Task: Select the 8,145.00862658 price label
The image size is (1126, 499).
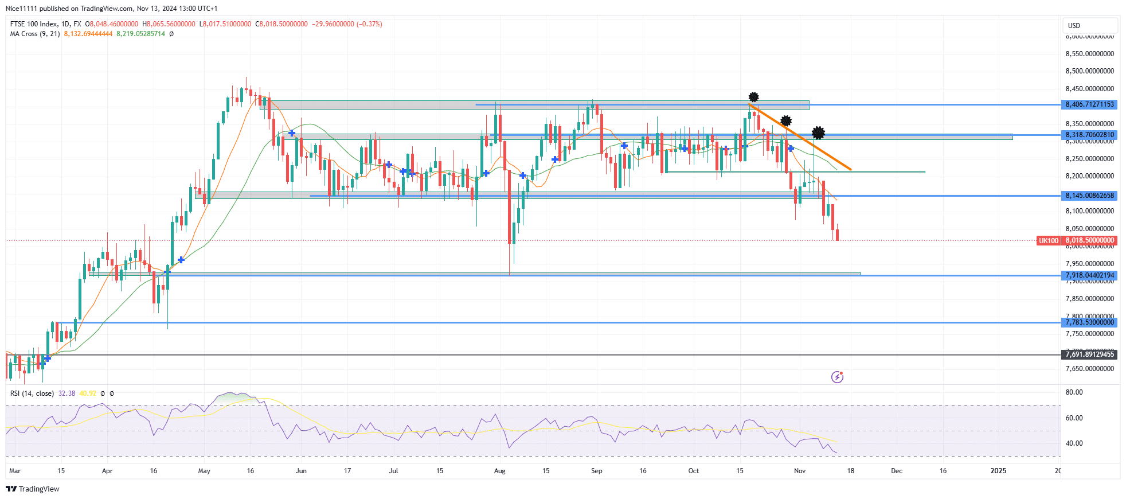Action: tap(1089, 196)
